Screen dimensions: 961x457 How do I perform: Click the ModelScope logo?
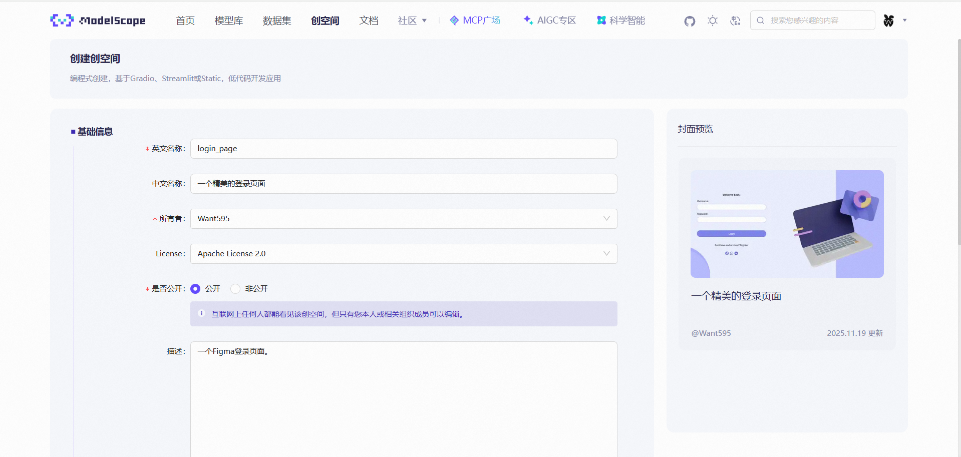[x=98, y=20]
